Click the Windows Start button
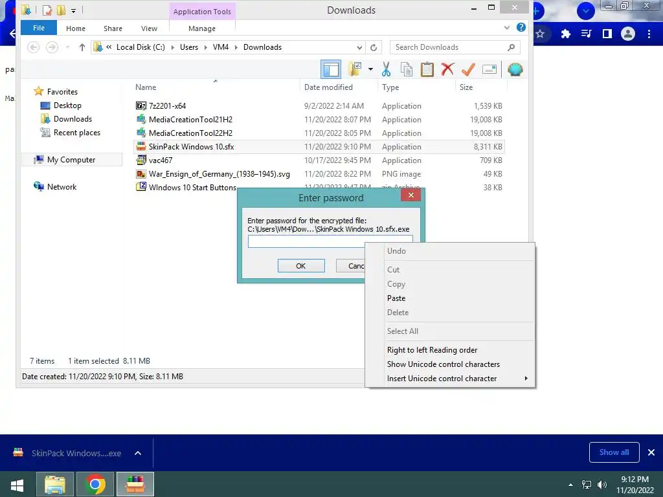Viewport: 663px width, 497px height. click(17, 485)
